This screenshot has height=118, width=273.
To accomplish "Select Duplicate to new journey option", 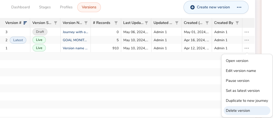I will click(247, 100).
